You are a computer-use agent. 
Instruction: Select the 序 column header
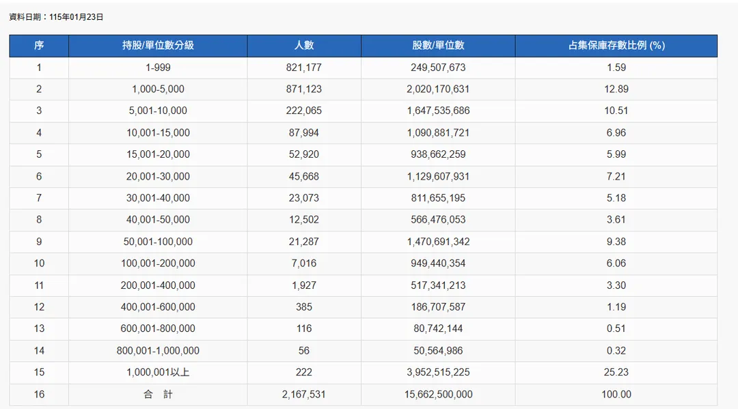point(39,46)
